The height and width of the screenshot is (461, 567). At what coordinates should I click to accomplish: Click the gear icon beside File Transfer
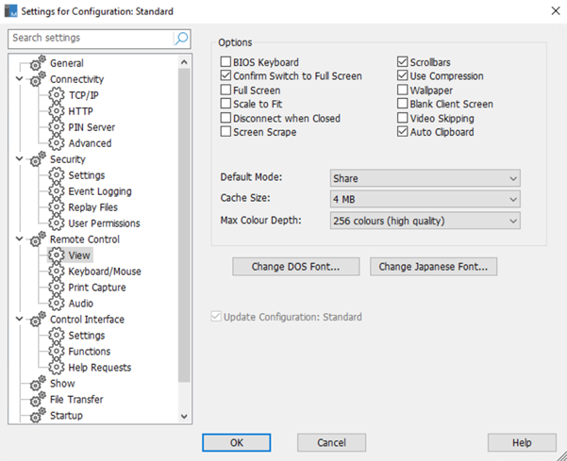[38, 399]
